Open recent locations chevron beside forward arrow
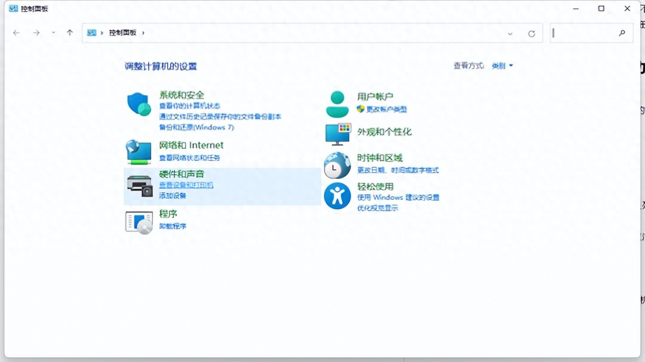645x362 pixels. [x=53, y=33]
